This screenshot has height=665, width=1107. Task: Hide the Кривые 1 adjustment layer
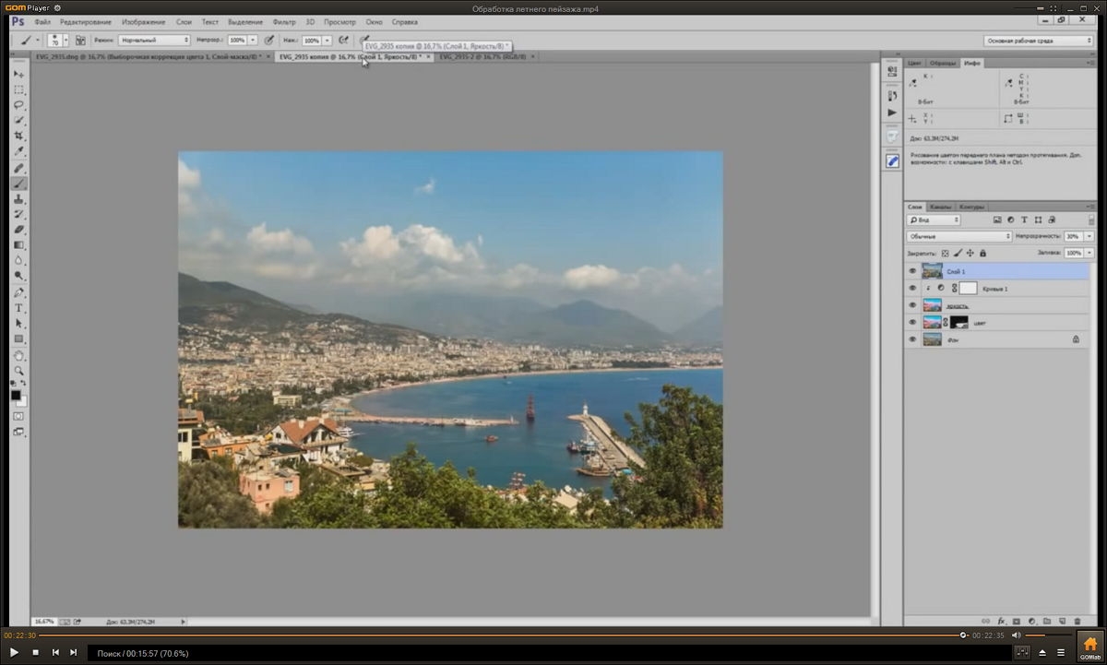(912, 288)
